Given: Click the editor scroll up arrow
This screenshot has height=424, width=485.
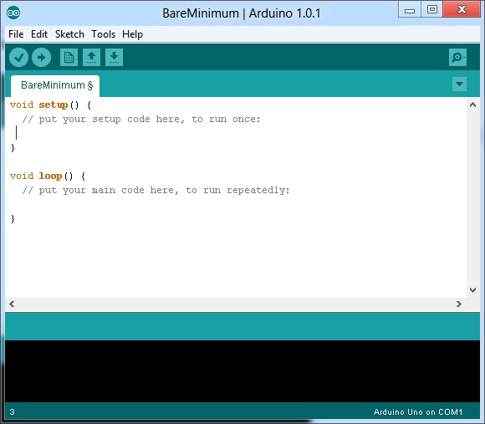Looking at the screenshot, I should point(472,105).
